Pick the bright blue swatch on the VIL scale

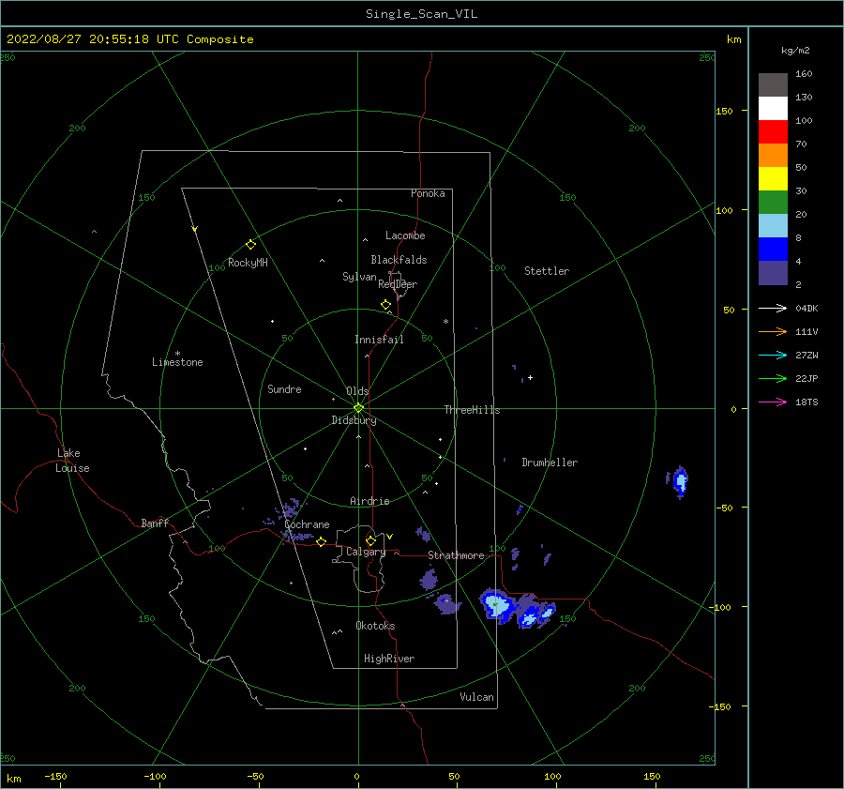773,250
